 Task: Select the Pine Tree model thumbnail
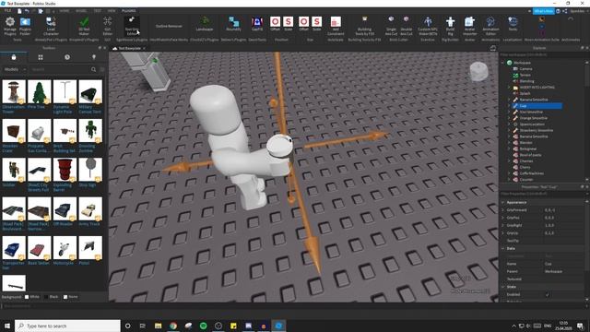tap(39, 91)
